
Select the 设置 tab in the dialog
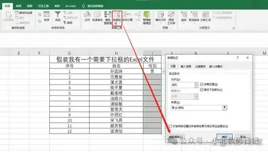pyautogui.click(x=173, y=66)
